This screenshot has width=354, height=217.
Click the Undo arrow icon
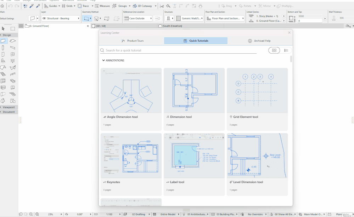[10, 6]
